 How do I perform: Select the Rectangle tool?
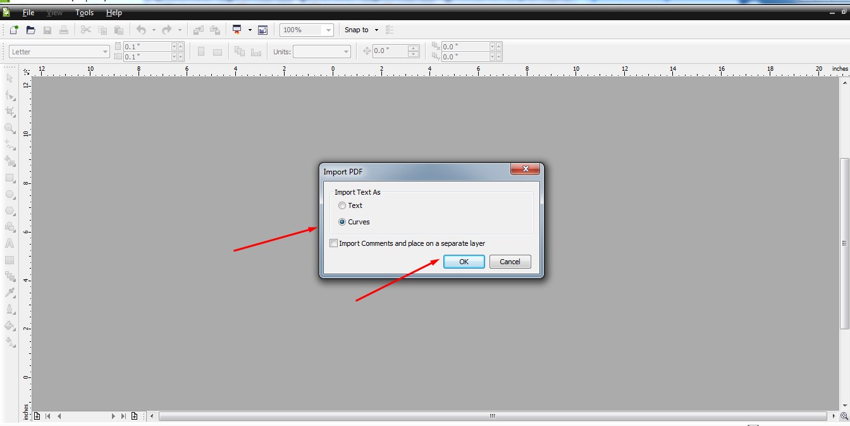point(9,178)
